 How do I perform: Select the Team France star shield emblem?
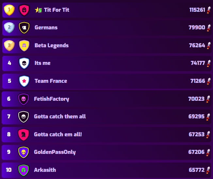pyautogui.click(x=24, y=81)
